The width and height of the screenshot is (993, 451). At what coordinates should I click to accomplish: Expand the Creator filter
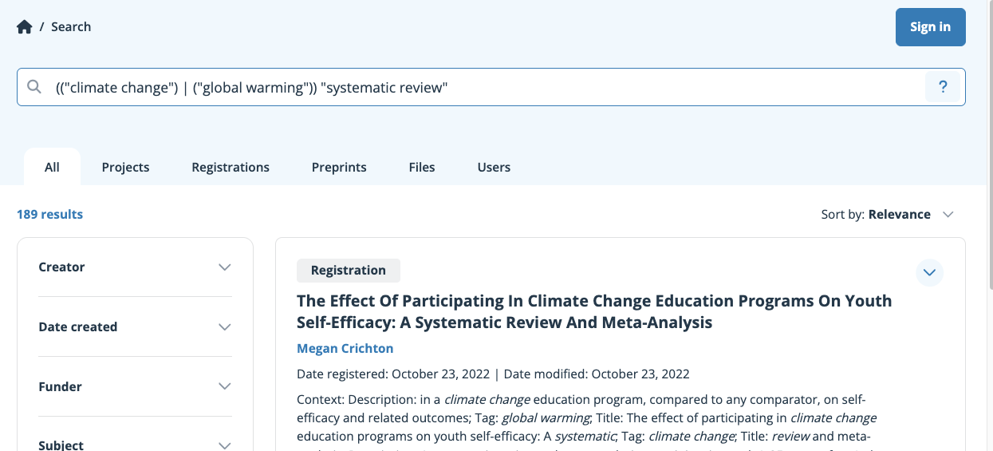(135, 267)
